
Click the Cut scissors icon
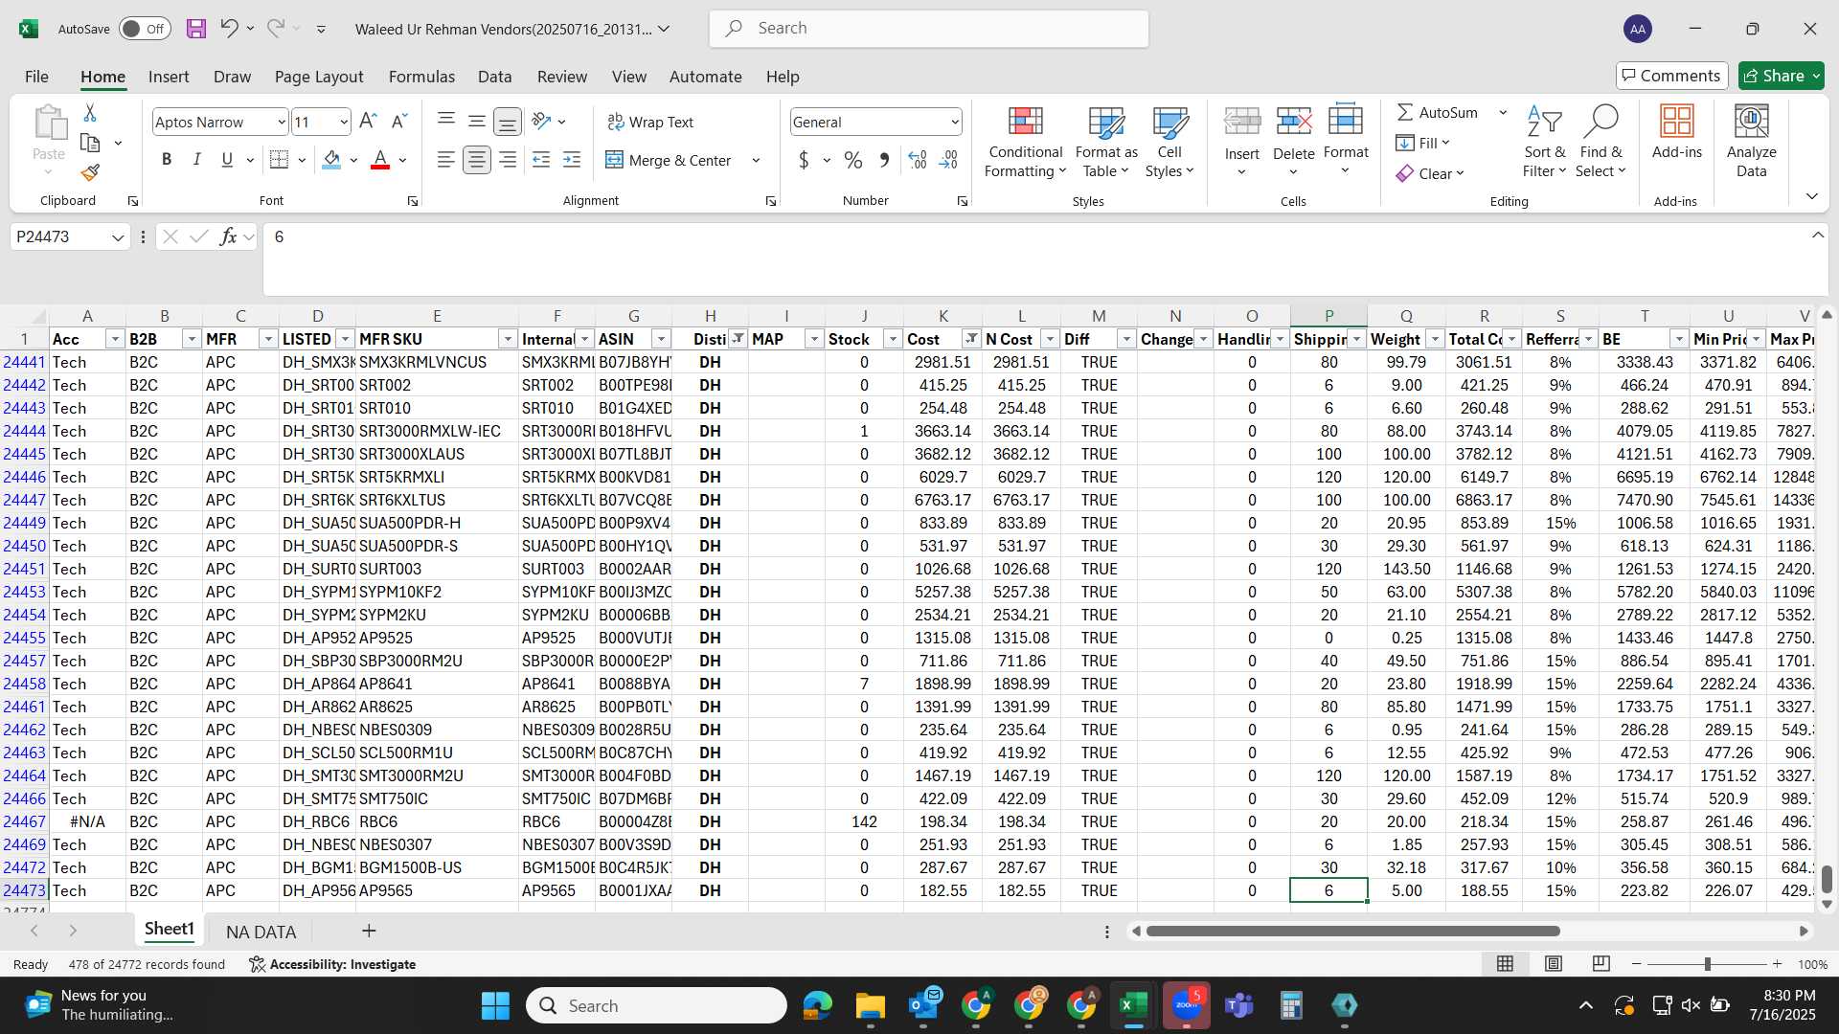(x=90, y=113)
